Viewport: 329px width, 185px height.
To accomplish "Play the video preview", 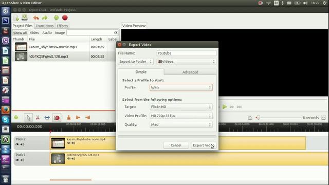I will (x=225, y=107).
